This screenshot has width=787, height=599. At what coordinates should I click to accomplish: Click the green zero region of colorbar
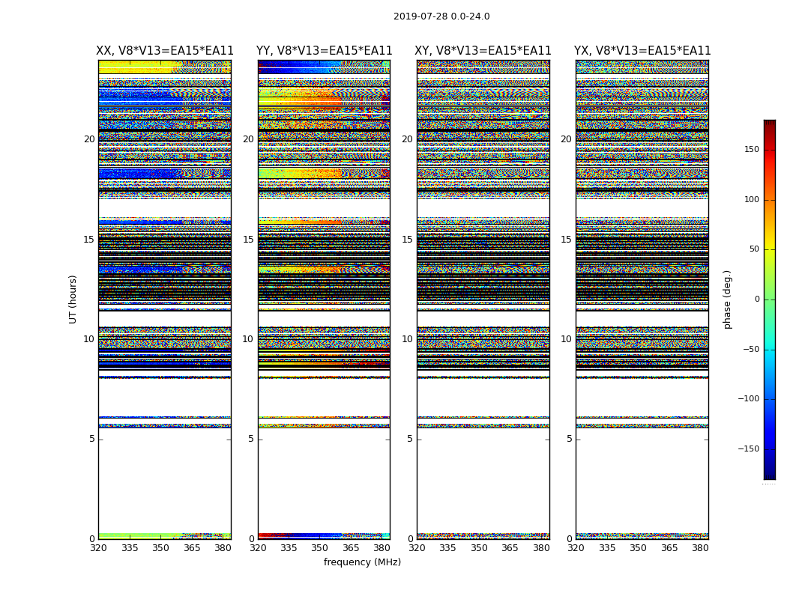pos(770,299)
